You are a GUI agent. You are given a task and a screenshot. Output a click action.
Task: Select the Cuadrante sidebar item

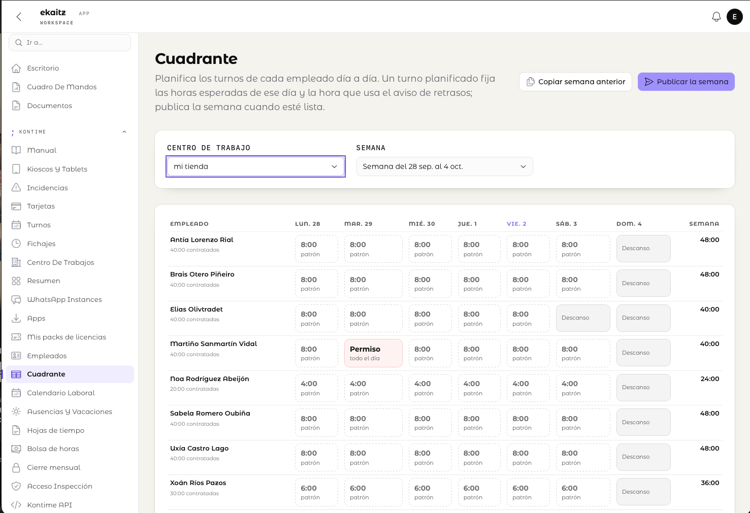pyautogui.click(x=70, y=374)
